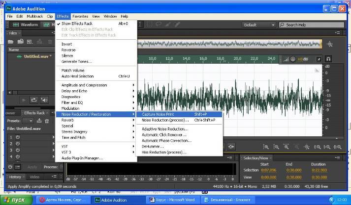This screenshot has width=351, height=205.
Task: Switch to the History tab
Action: pos(15,177)
